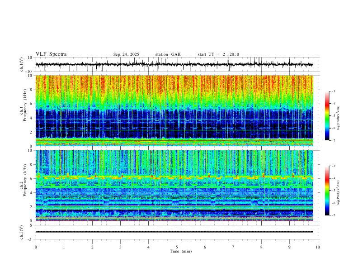The image size is (358, 277).
Task: Click the "VLF Spectra" title text
Action: tap(51, 54)
